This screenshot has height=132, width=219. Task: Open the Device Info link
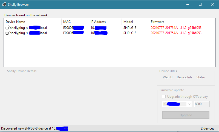(x=185, y=77)
